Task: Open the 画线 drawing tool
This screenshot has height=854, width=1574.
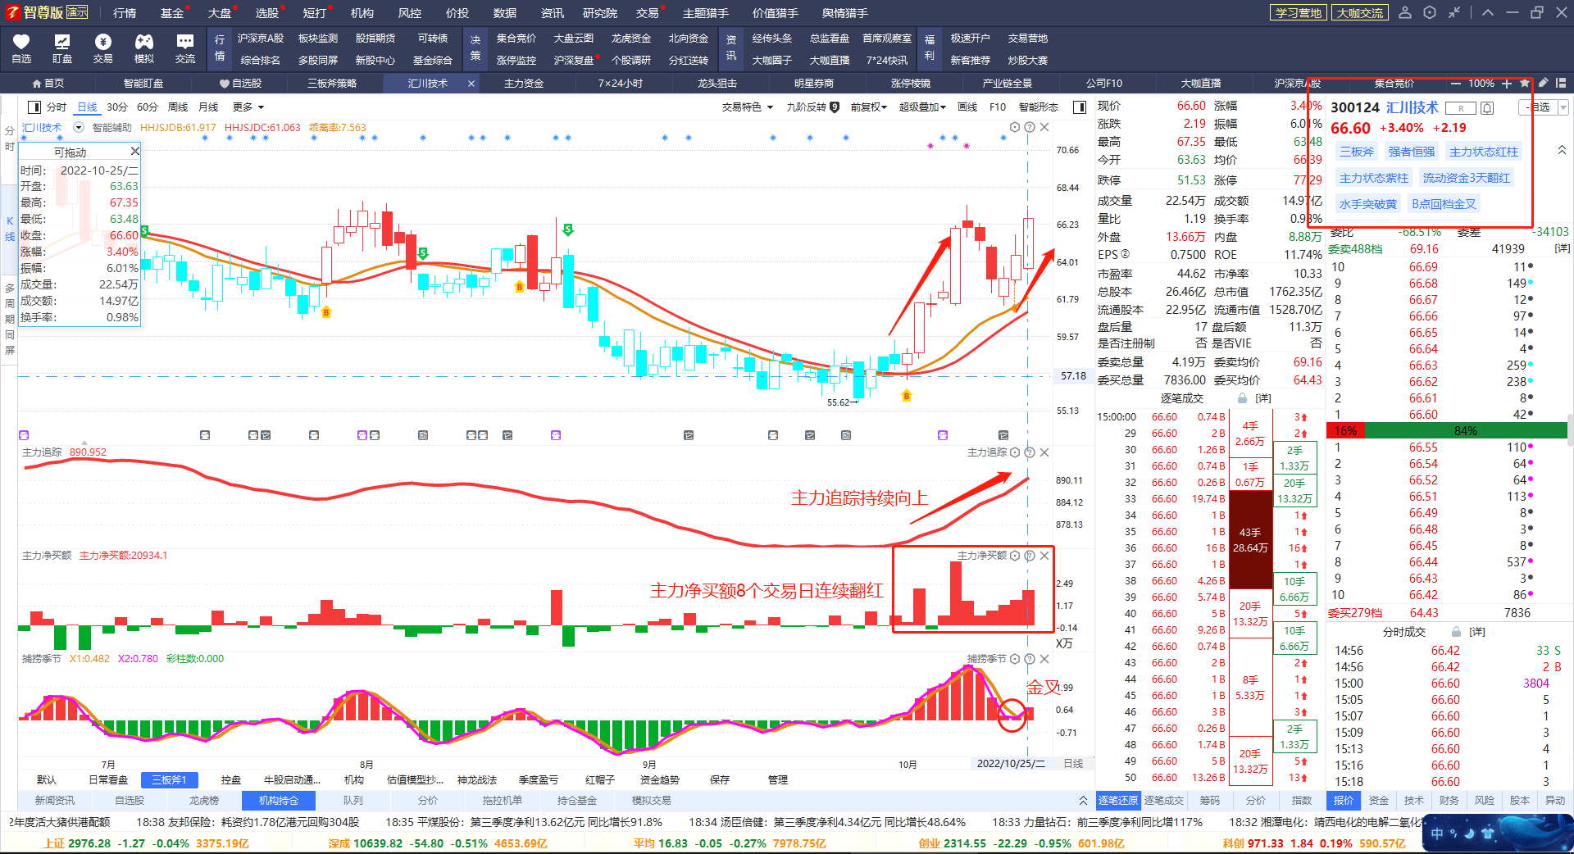Action: pyautogui.click(x=967, y=107)
